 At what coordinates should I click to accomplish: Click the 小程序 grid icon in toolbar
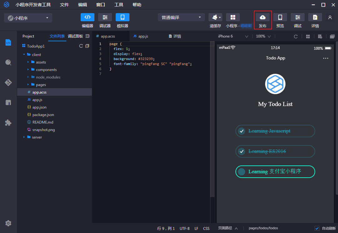tap(233, 17)
